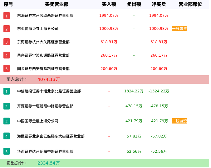This screenshot has height=168, width=211.
Task: Click green rank badge number 5
Action: (7, 152)
